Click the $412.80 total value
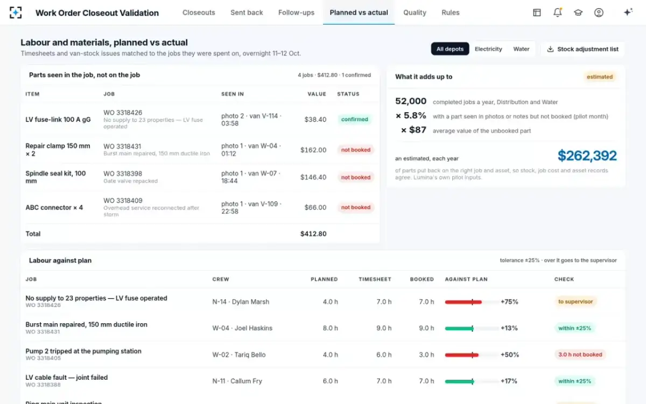 (313, 234)
